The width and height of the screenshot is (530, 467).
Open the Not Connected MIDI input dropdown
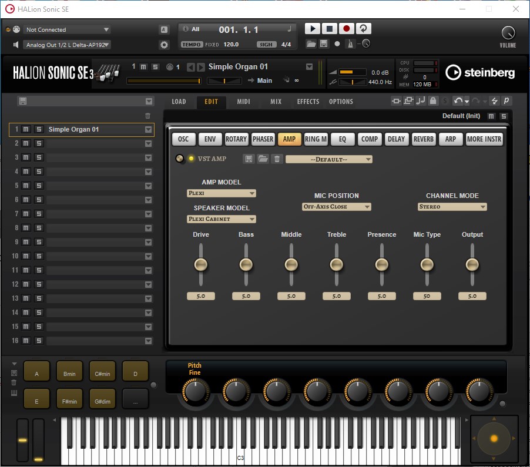tap(67, 29)
